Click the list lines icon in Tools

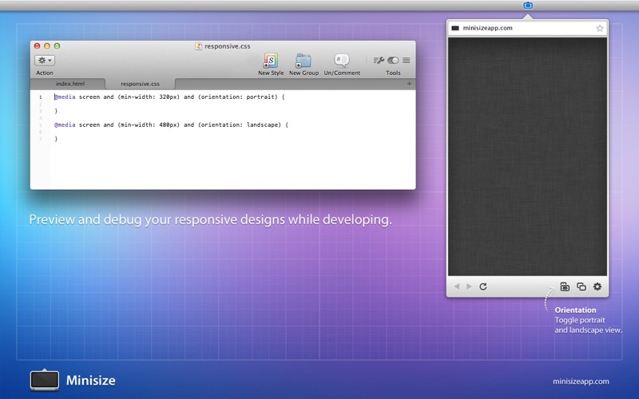pos(407,61)
